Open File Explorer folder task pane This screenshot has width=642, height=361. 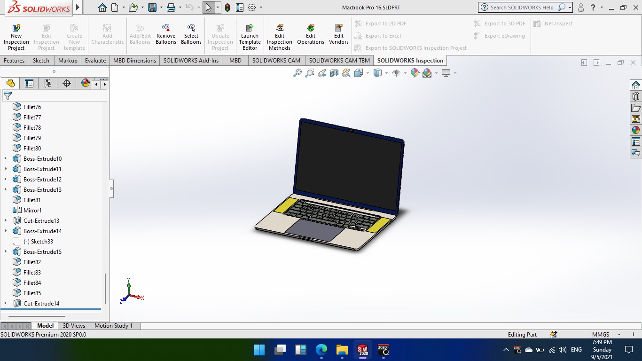636,108
